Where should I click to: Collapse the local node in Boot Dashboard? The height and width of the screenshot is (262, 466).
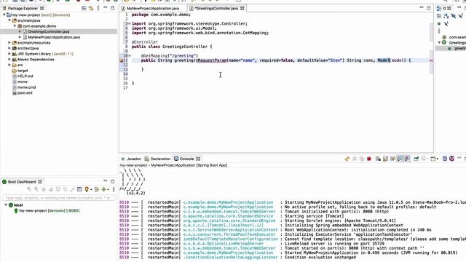(x=6, y=205)
